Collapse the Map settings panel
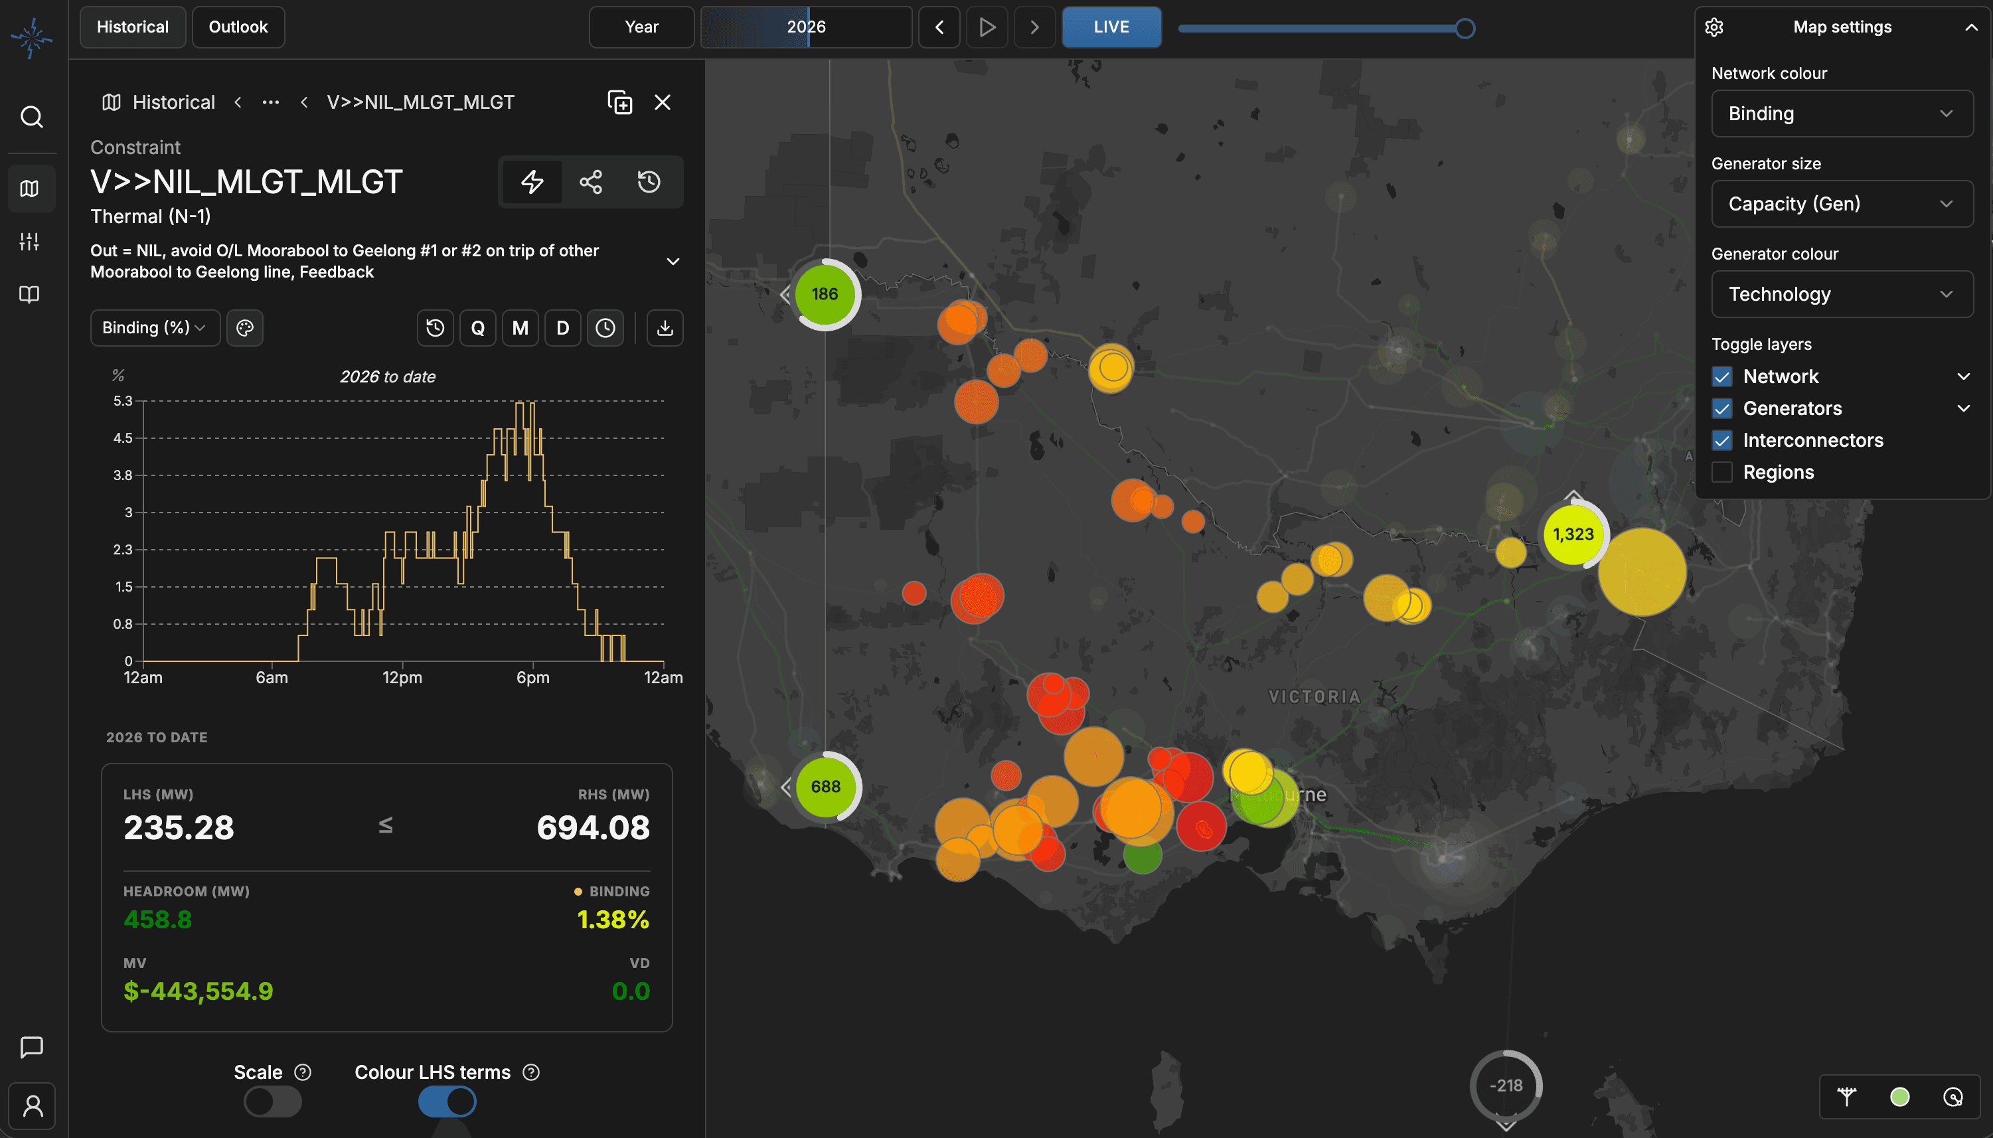The width and height of the screenshot is (1993, 1138). 1971,27
